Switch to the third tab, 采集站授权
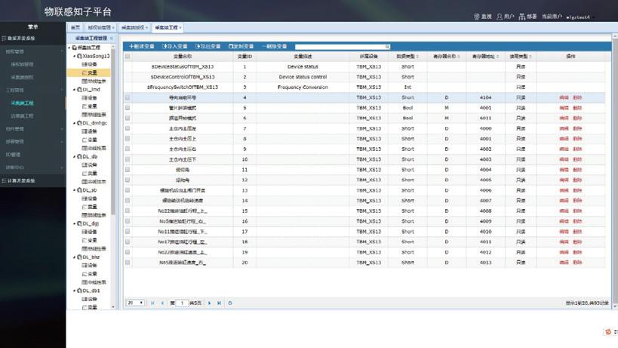The height and width of the screenshot is (348, 618). pos(135,28)
